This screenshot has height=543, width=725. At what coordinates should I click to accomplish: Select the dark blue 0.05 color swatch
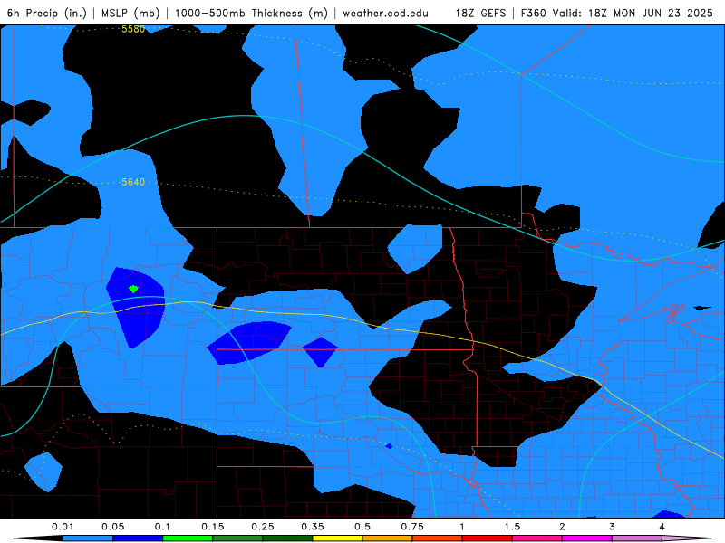pos(138,538)
